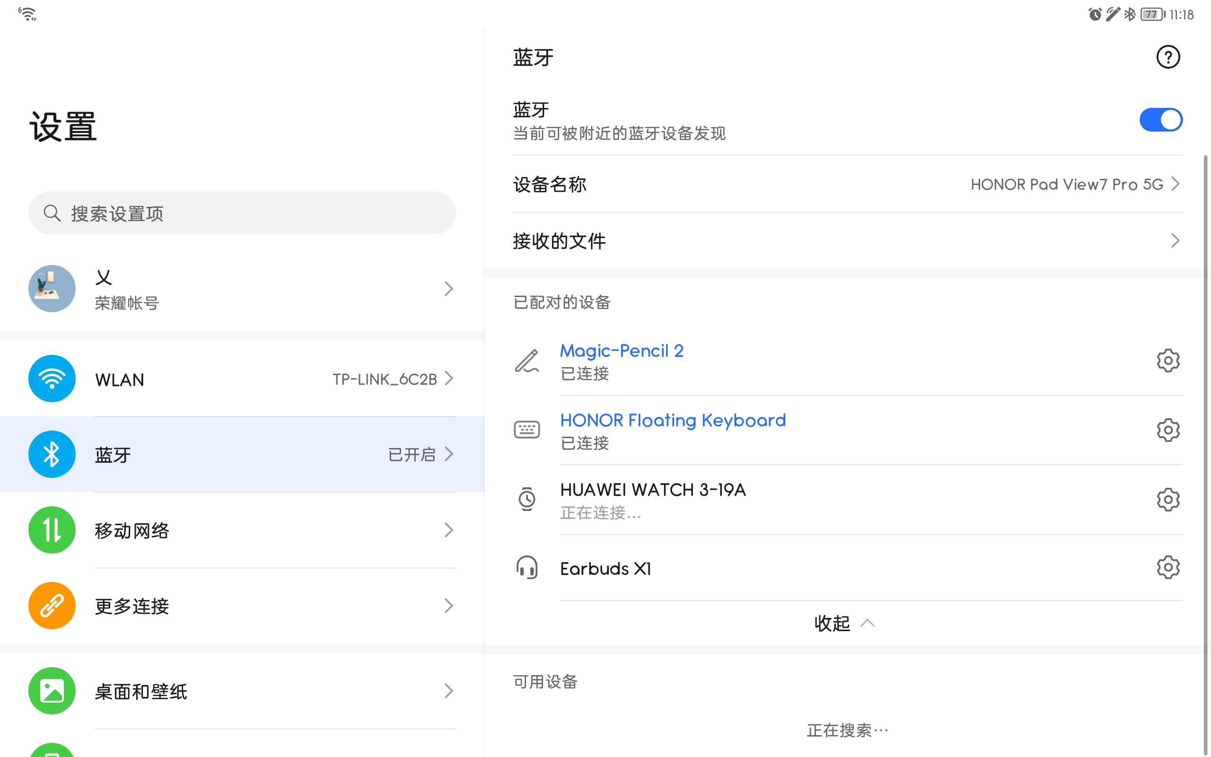Tap the keyboard device icon
1211x757 pixels.
click(x=527, y=430)
